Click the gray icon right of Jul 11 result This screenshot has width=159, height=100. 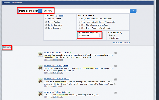click(x=115, y=53)
